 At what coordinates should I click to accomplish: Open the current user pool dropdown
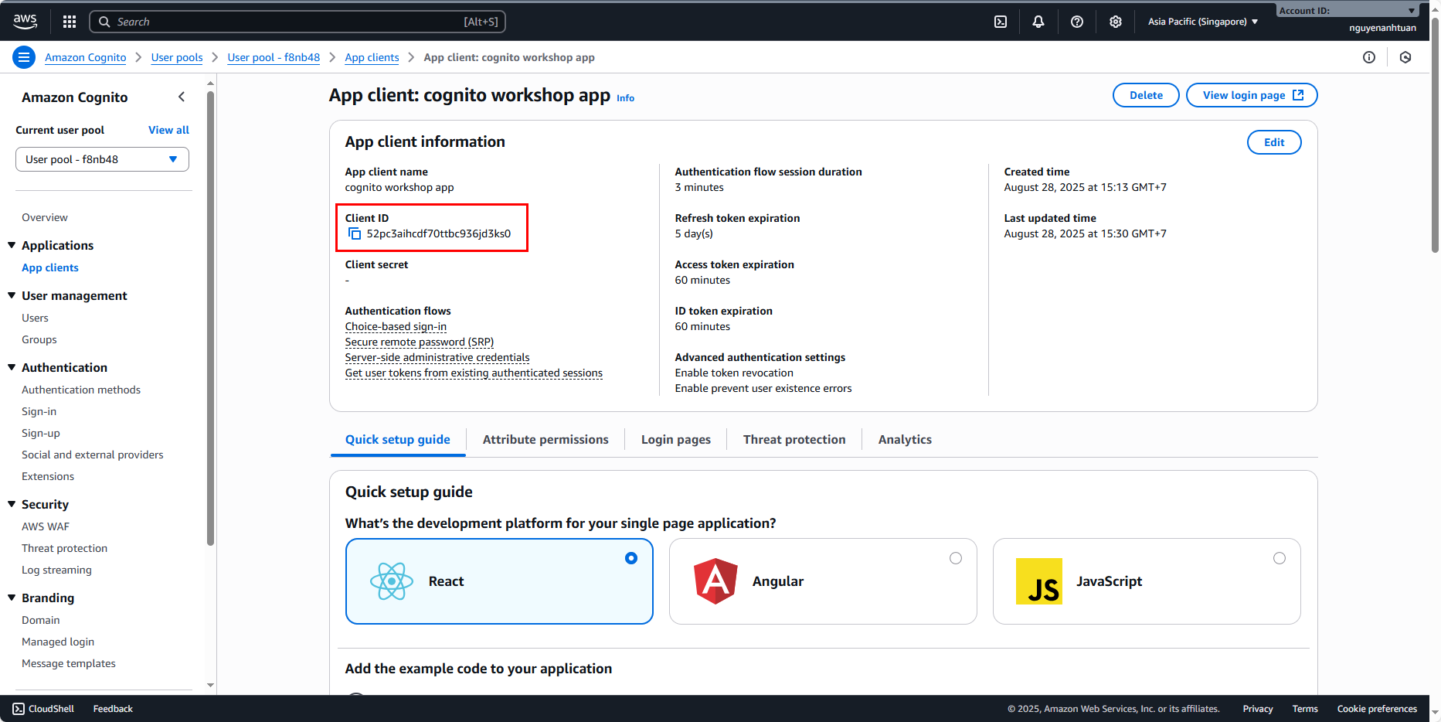pos(102,159)
